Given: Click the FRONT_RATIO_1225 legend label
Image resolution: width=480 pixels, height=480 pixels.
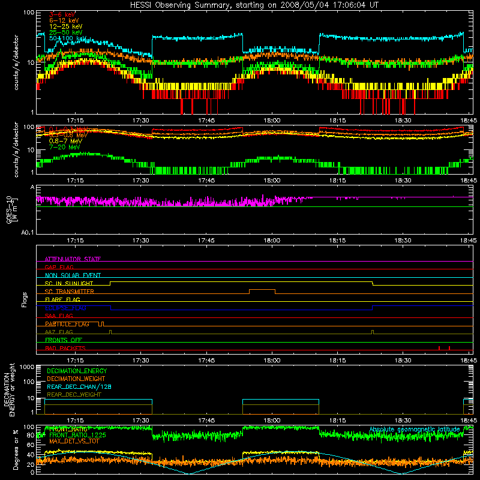Looking at the screenshot, I should point(77,436).
